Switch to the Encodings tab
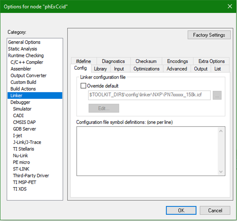This screenshot has width=237, height=221. coord(177,61)
